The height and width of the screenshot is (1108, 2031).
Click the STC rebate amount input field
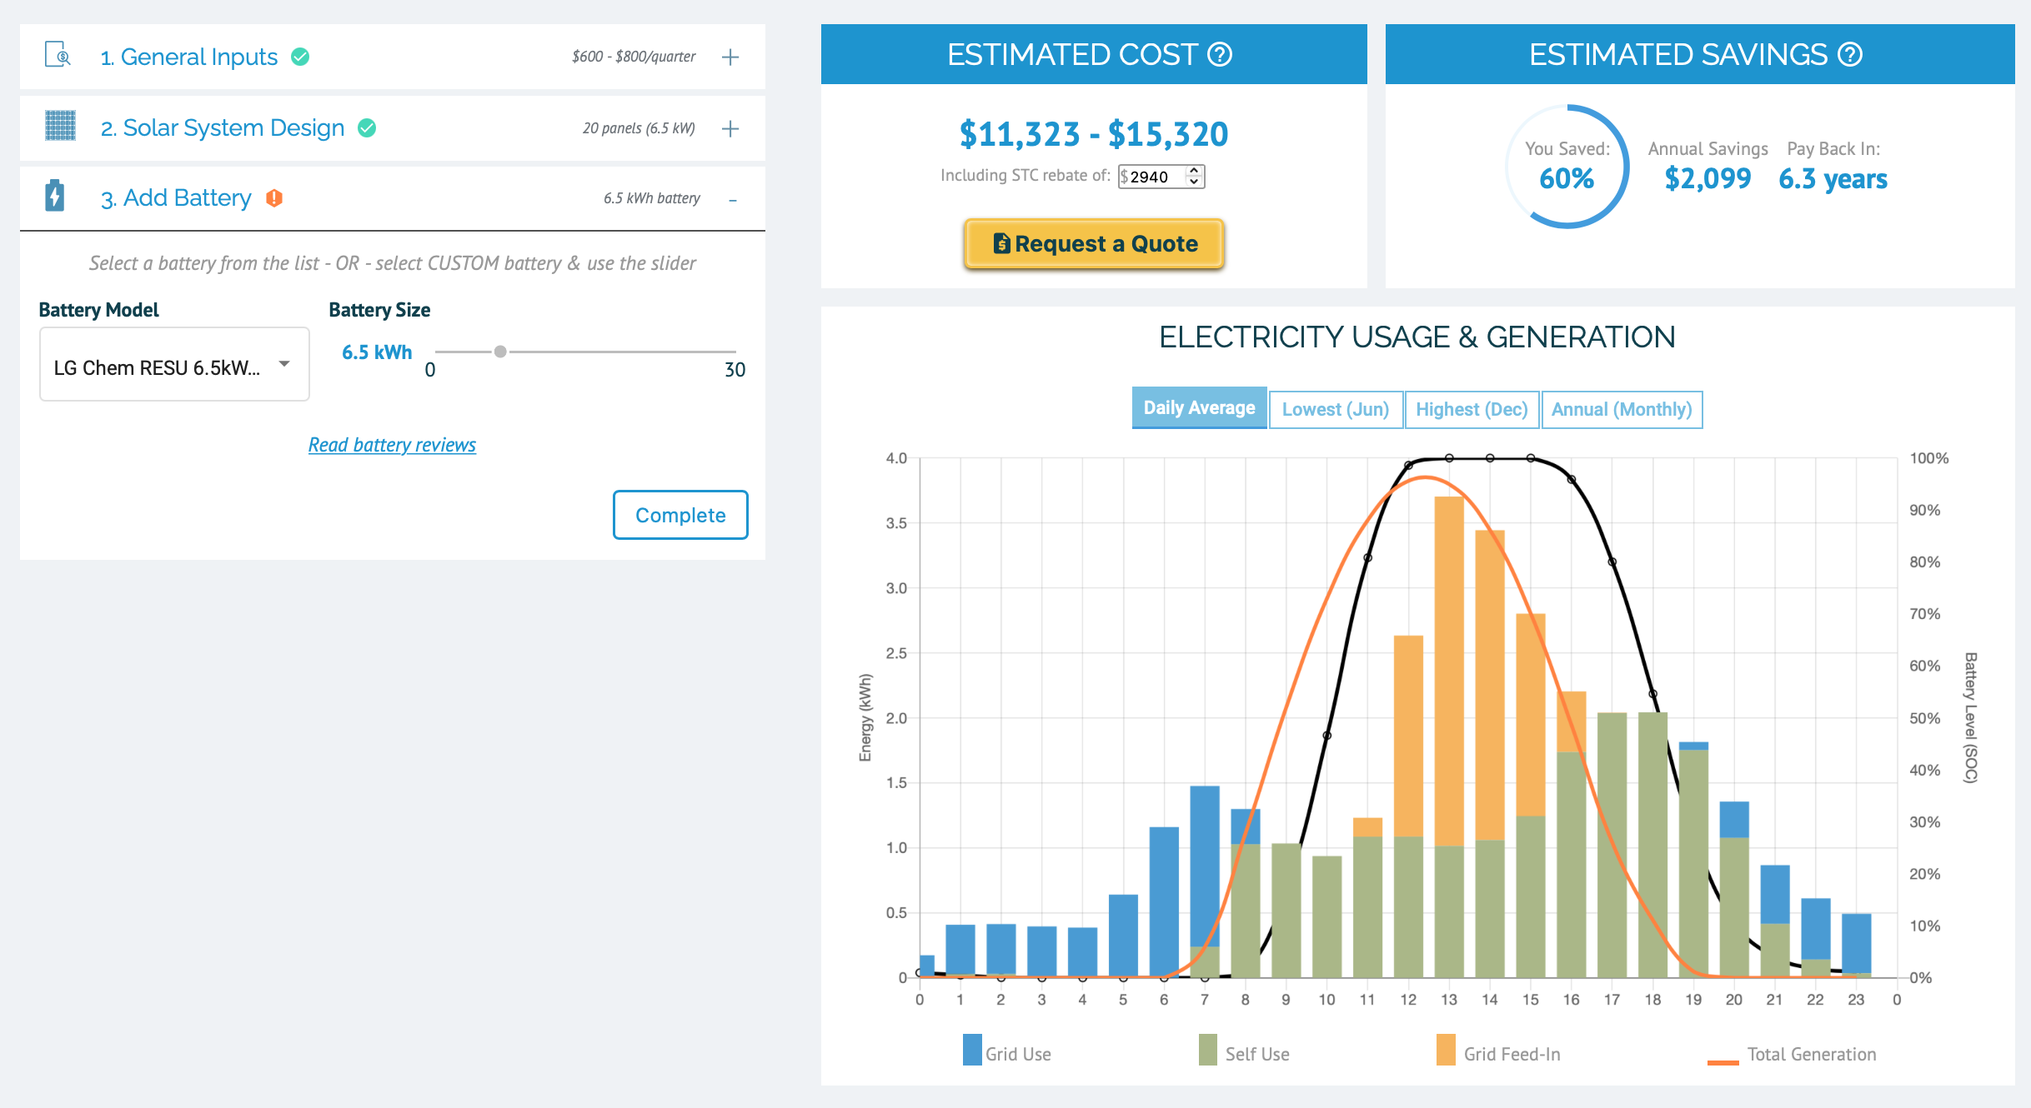pos(1161,177)
